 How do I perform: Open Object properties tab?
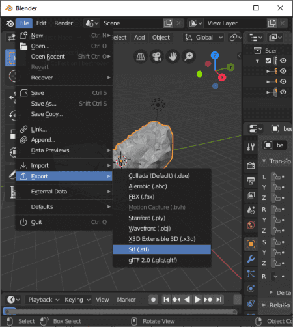251,244
